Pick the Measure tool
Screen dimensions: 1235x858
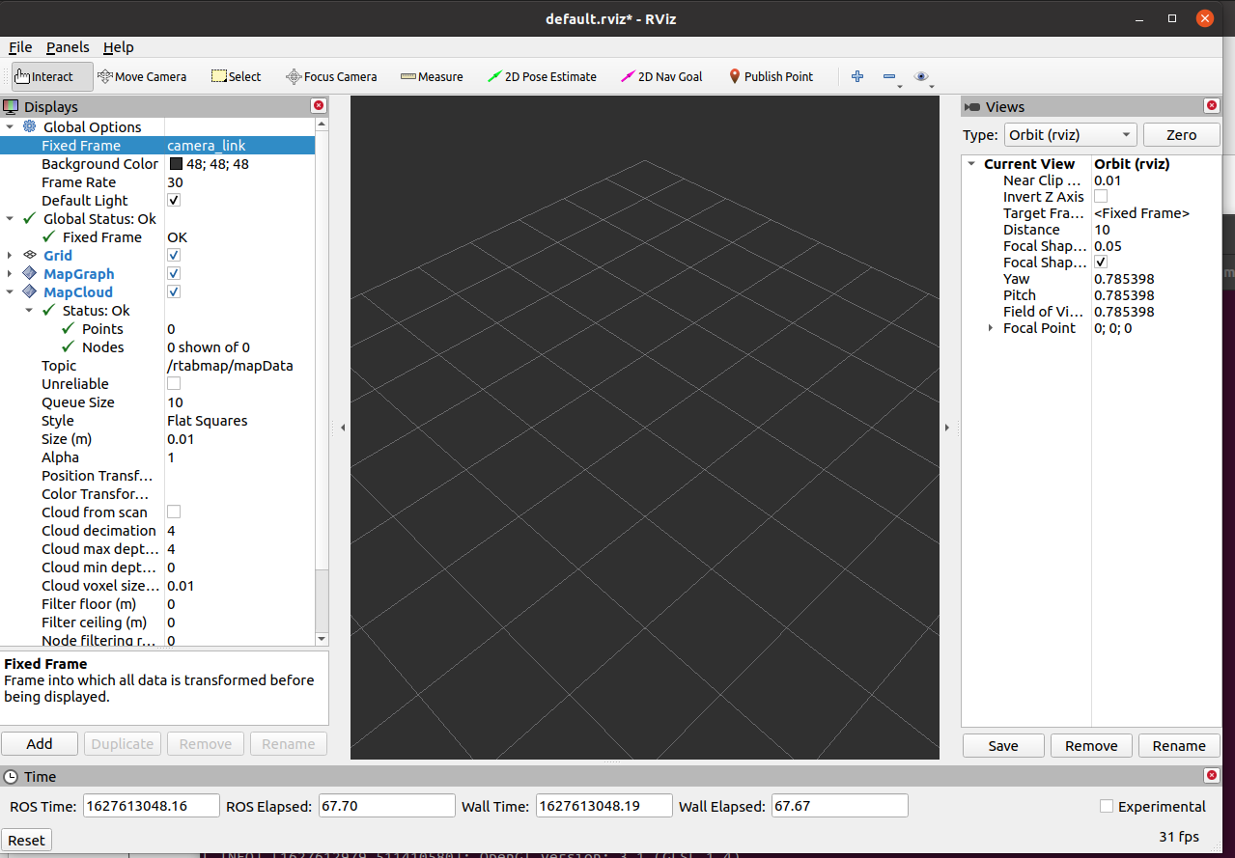[432, 77]
